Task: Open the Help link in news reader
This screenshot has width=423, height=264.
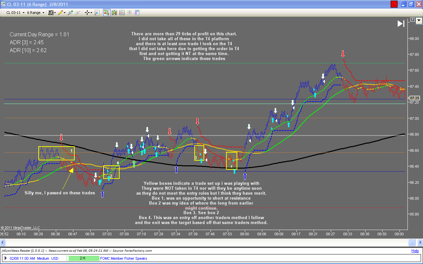Action: tap(415, 251)
